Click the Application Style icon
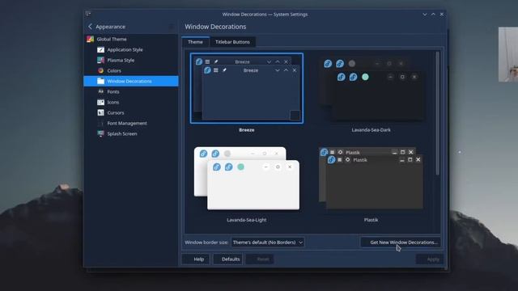This screenshot has width=518, height=291. (x=100, y=49)
